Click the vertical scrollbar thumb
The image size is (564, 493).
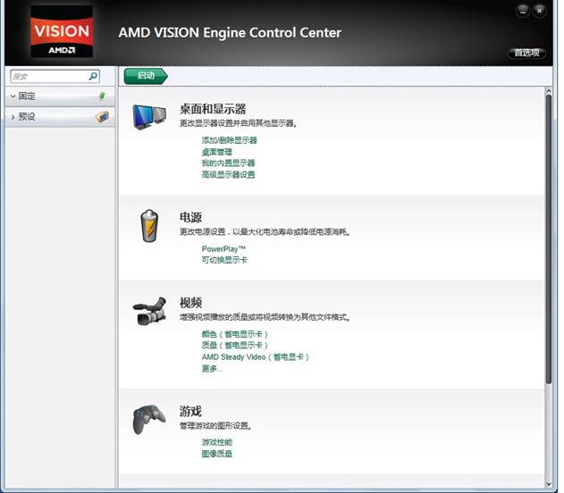[549, 239]
